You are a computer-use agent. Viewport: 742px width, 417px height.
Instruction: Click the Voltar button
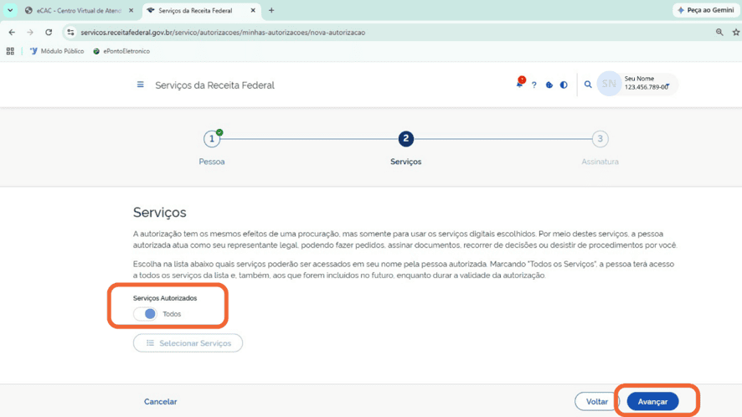click(597, 401)
